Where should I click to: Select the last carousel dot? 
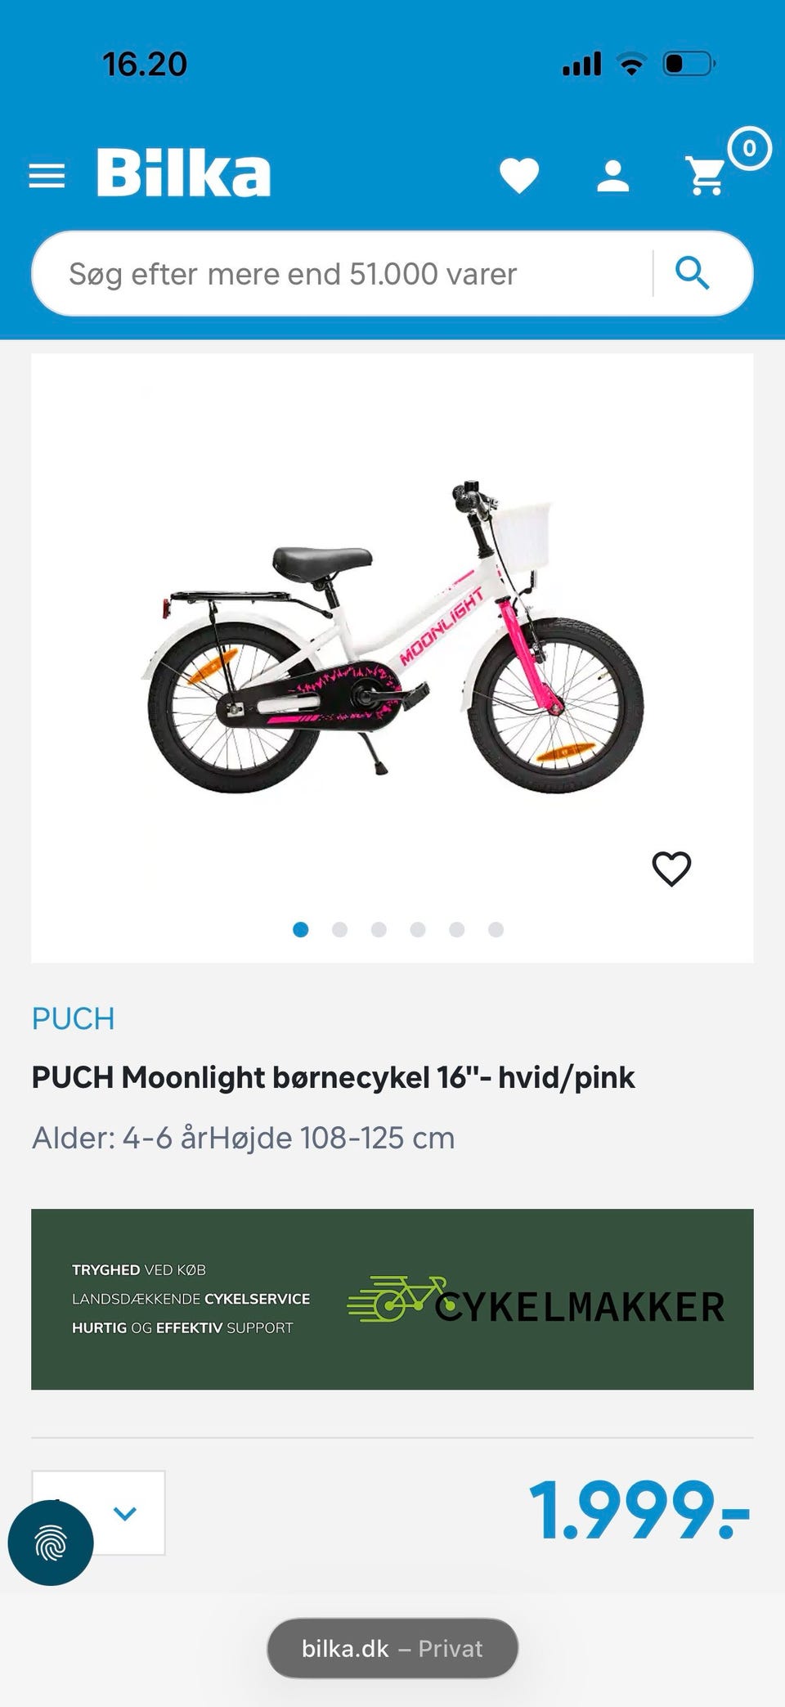(x=496, y=930)
